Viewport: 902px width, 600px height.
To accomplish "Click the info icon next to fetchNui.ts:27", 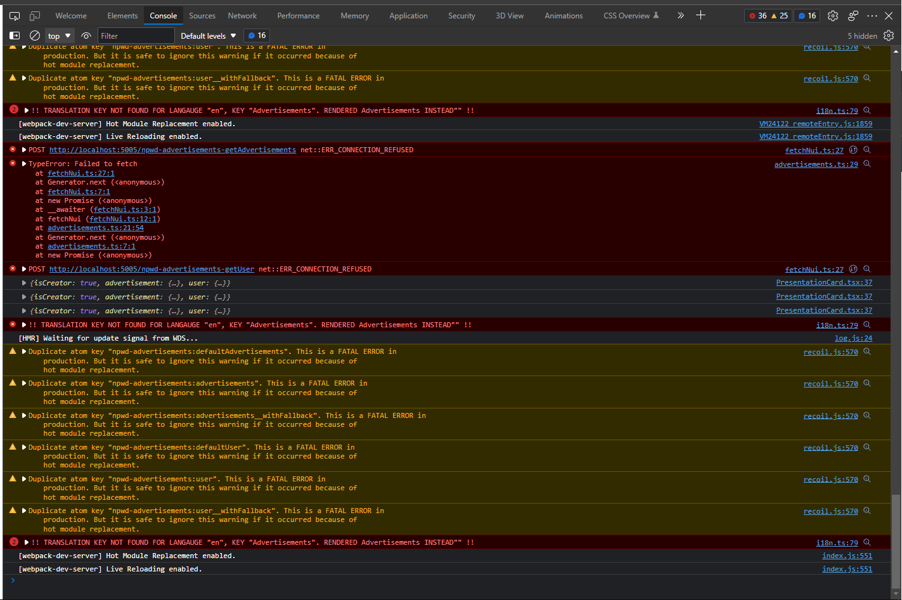I will point(853,150).
